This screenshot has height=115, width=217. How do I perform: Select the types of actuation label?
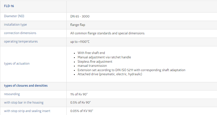(x=17, y=63)
